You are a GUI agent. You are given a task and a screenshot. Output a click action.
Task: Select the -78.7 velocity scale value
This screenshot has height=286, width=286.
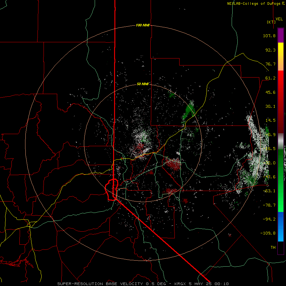(269, 205)
